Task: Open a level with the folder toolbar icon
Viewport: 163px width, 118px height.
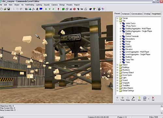Action: pos(5,9)
